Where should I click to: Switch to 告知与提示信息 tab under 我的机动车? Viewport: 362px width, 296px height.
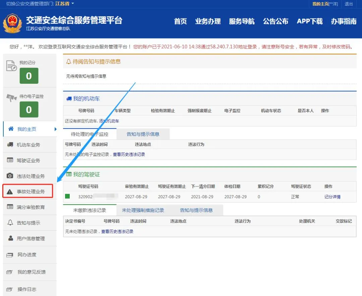[x=143, y=134]
